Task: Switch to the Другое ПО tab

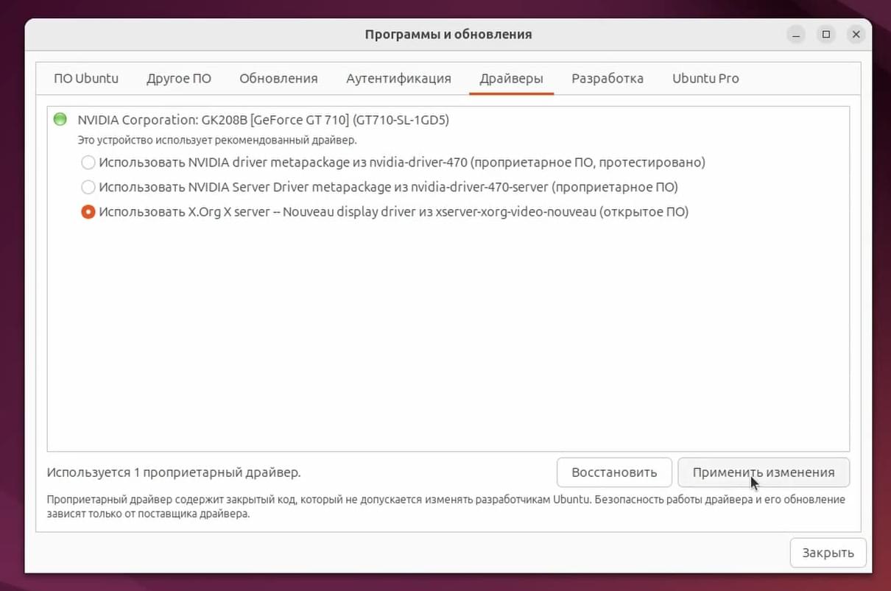Action: 179,79
